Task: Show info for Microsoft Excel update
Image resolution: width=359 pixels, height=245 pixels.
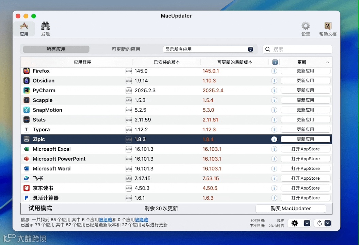Action: [274, 149]
